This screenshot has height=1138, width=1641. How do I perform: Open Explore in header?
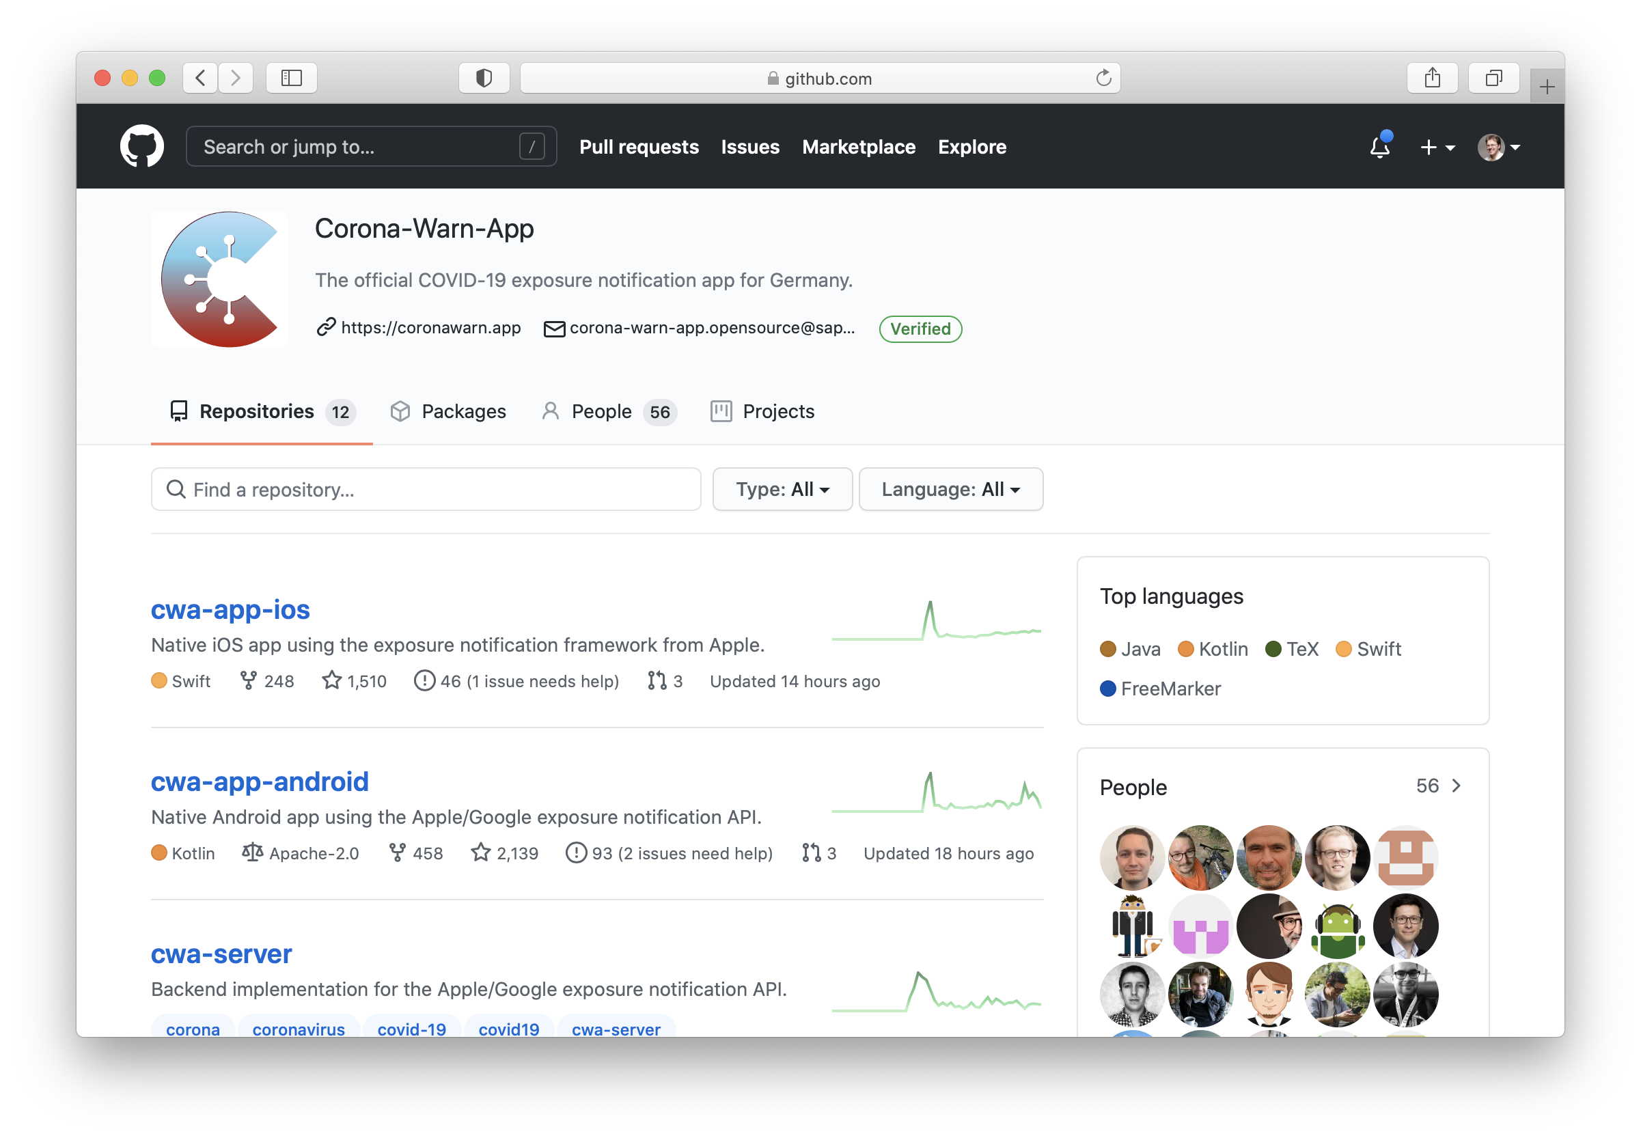pyautogui.click(x=972, y=147)
